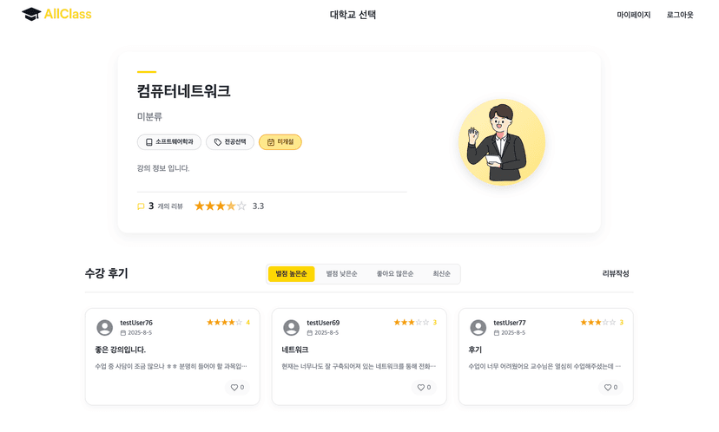Screen dimensions: 719x432
Task: Click testUser76 profile avatar icon
Action: [105, 328]
